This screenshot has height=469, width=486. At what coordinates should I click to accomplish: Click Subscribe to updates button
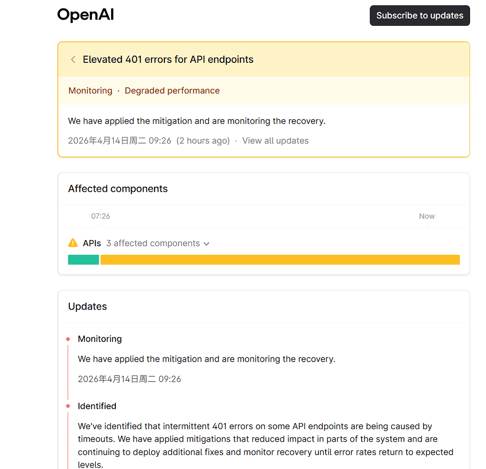tap(420, 15)
